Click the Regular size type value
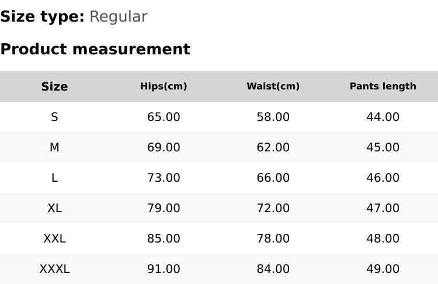This screenshot has width=438, height=284. 118,17
